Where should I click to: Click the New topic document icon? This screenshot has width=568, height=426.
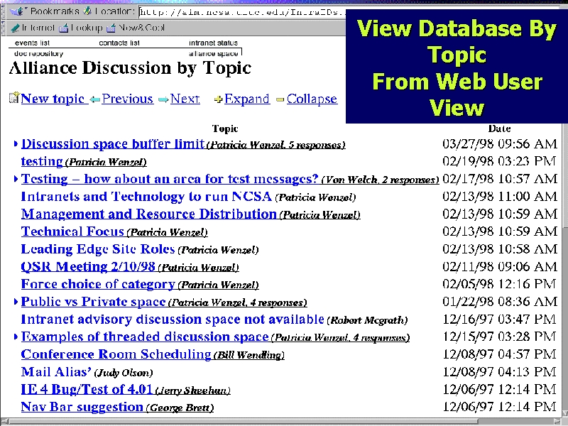pyautogui.click(x=13, y=98)
